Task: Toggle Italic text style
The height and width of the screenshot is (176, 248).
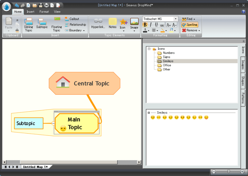Action: [x=151, y=25]
